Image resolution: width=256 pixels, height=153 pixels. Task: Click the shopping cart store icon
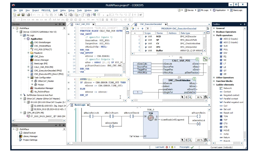[141, 15]
